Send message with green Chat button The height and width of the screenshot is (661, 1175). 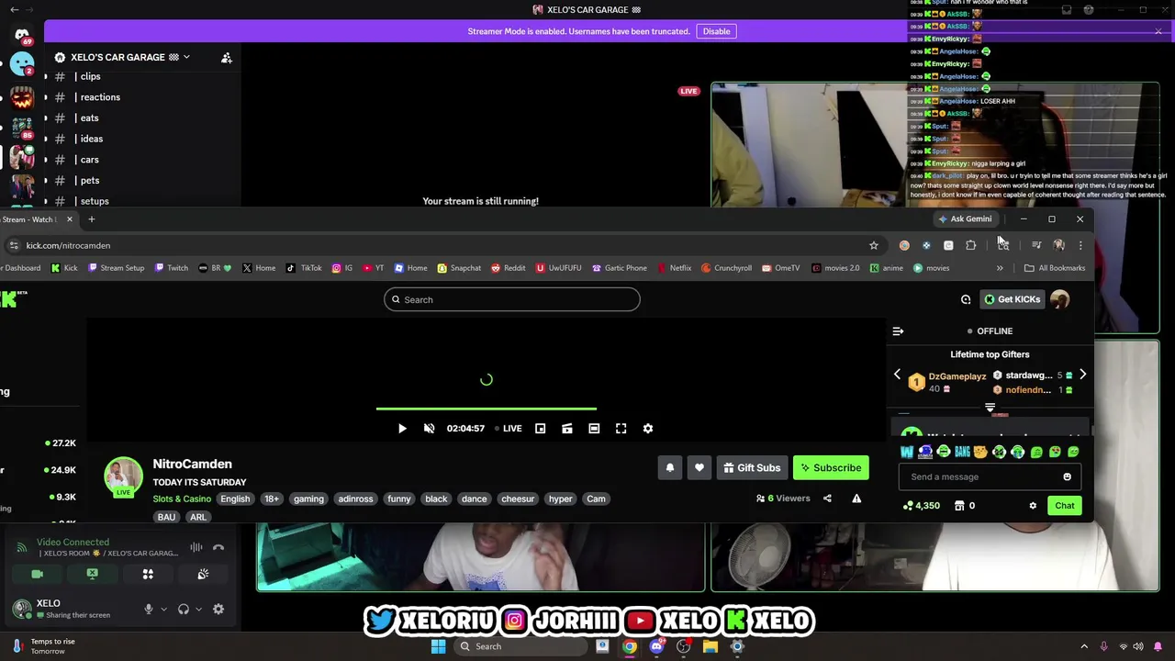click(1065, 506)
